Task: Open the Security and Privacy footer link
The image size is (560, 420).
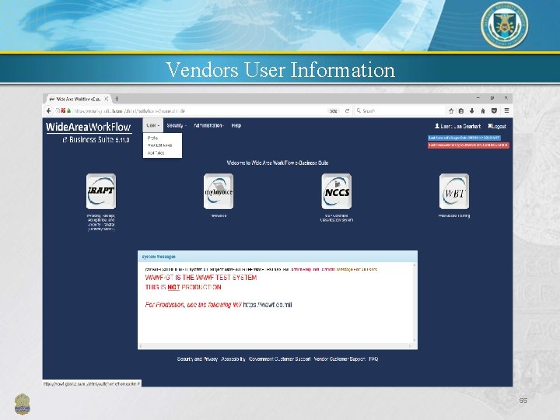Action: (x=198, y=359)
